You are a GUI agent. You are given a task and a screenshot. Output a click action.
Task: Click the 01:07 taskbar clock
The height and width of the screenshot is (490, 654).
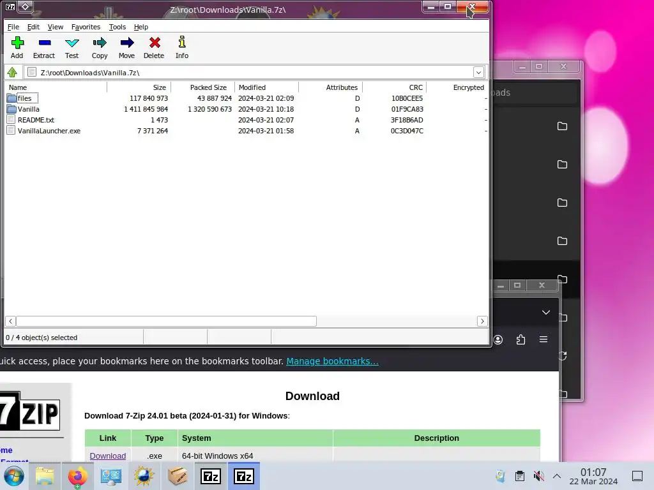click(x=593, y=472)
